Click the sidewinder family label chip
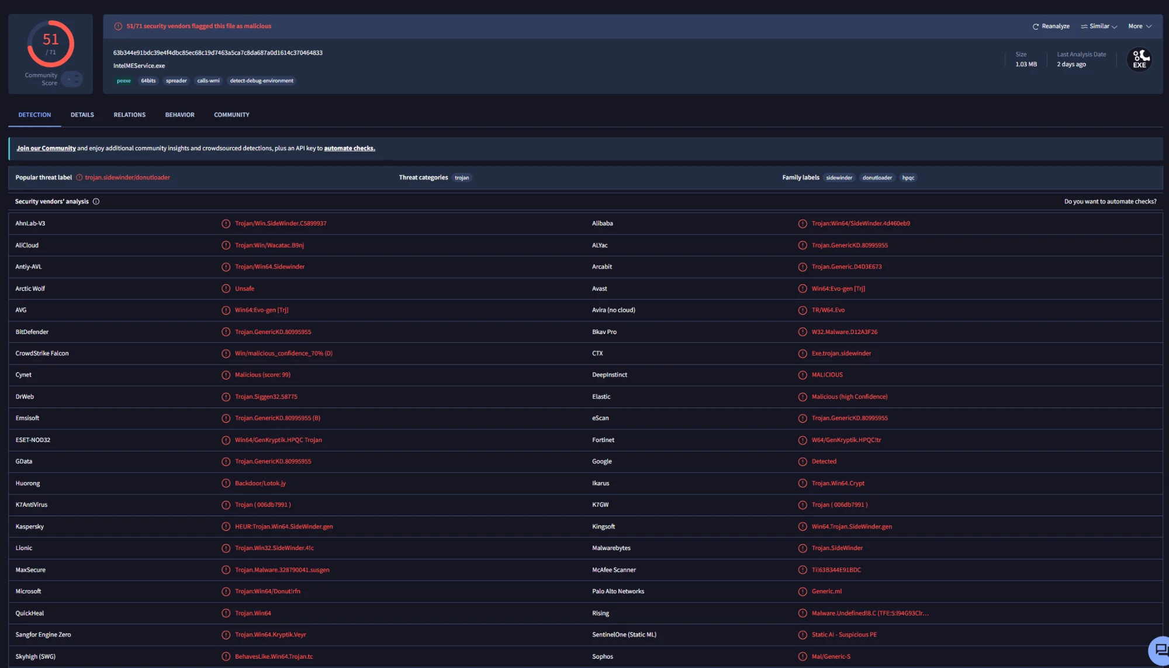 (x=839, y=178)
